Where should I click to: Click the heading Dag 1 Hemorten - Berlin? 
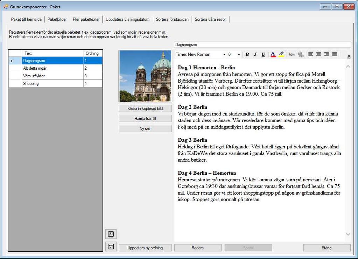coord(206,68)
